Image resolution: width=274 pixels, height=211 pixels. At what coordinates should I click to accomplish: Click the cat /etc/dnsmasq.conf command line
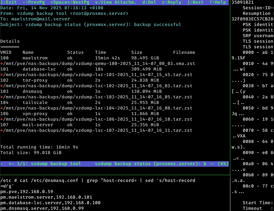click(x=98, y=180)
